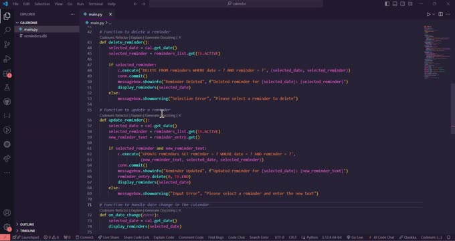Click Generate Docstring above on_date_change
This screenshot has height=241, width=455.
(x=160, y=210)
